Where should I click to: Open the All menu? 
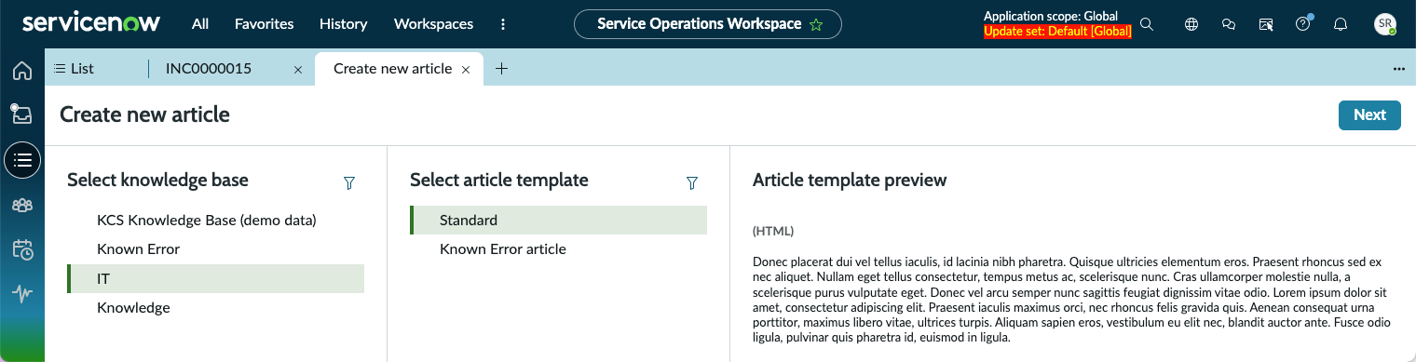coord(200,24)
